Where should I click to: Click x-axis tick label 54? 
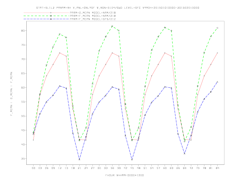(152, 168)
